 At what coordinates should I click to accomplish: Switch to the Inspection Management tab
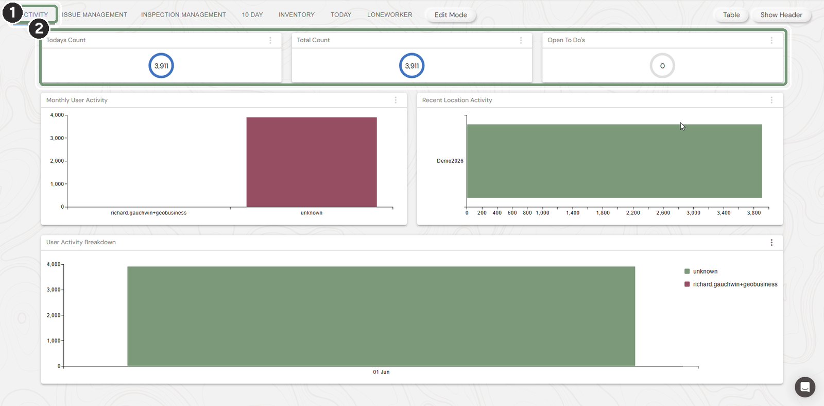point(183,15)
